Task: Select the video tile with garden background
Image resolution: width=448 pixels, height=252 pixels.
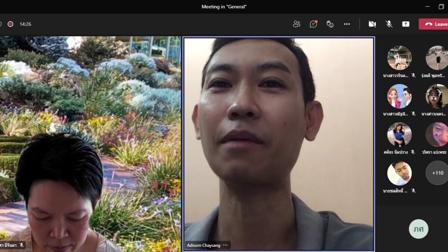Action: (90, 144)
